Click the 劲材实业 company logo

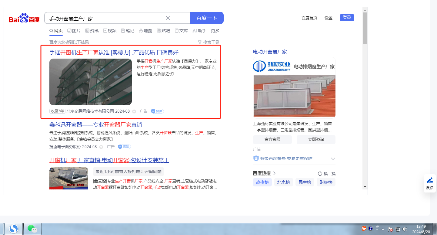click(x=272, y=66)
